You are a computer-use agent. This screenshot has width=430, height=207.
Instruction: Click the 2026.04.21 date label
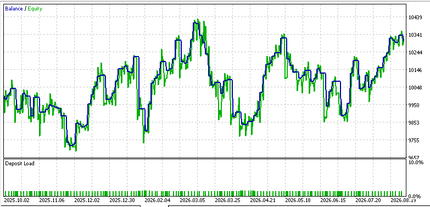coord(262,200)
